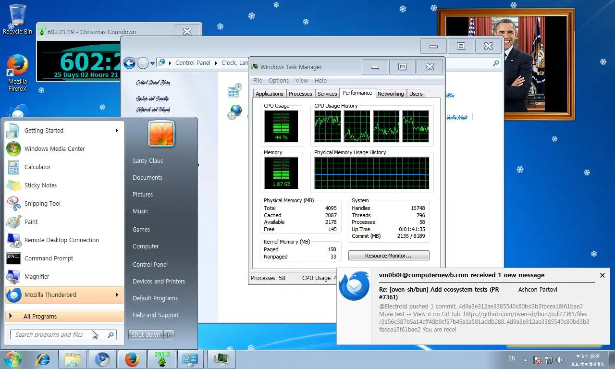
Task: Open the Shut down options arrow
Action: point(169,335)
